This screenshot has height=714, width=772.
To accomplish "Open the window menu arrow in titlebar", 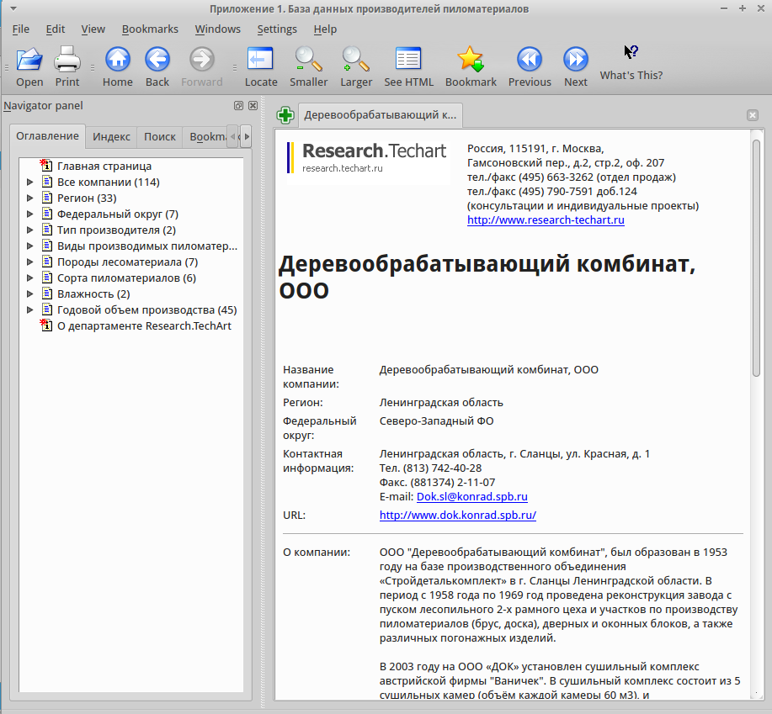I will click(13, 9).
